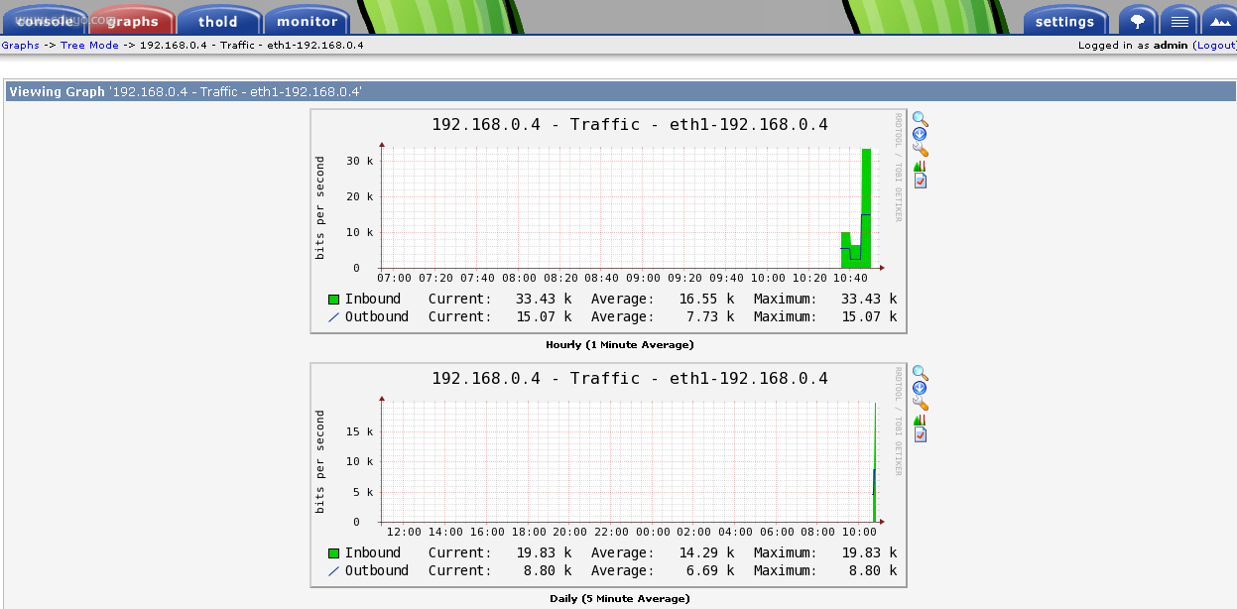Screen dimensions: 1237x609
Task: Click the Hourly traffic graph image
Action: (x=608, y=220)
